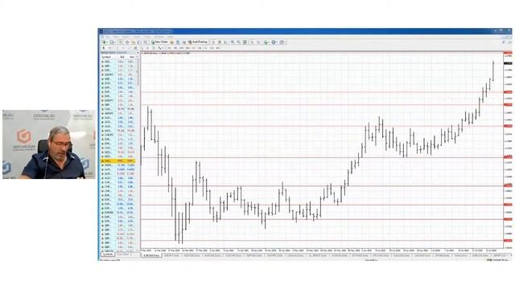Viewport: 515px width, 289px height.
Task: Toggle Chart Shift
Action: pyautogui.click(x=258, y=42)
